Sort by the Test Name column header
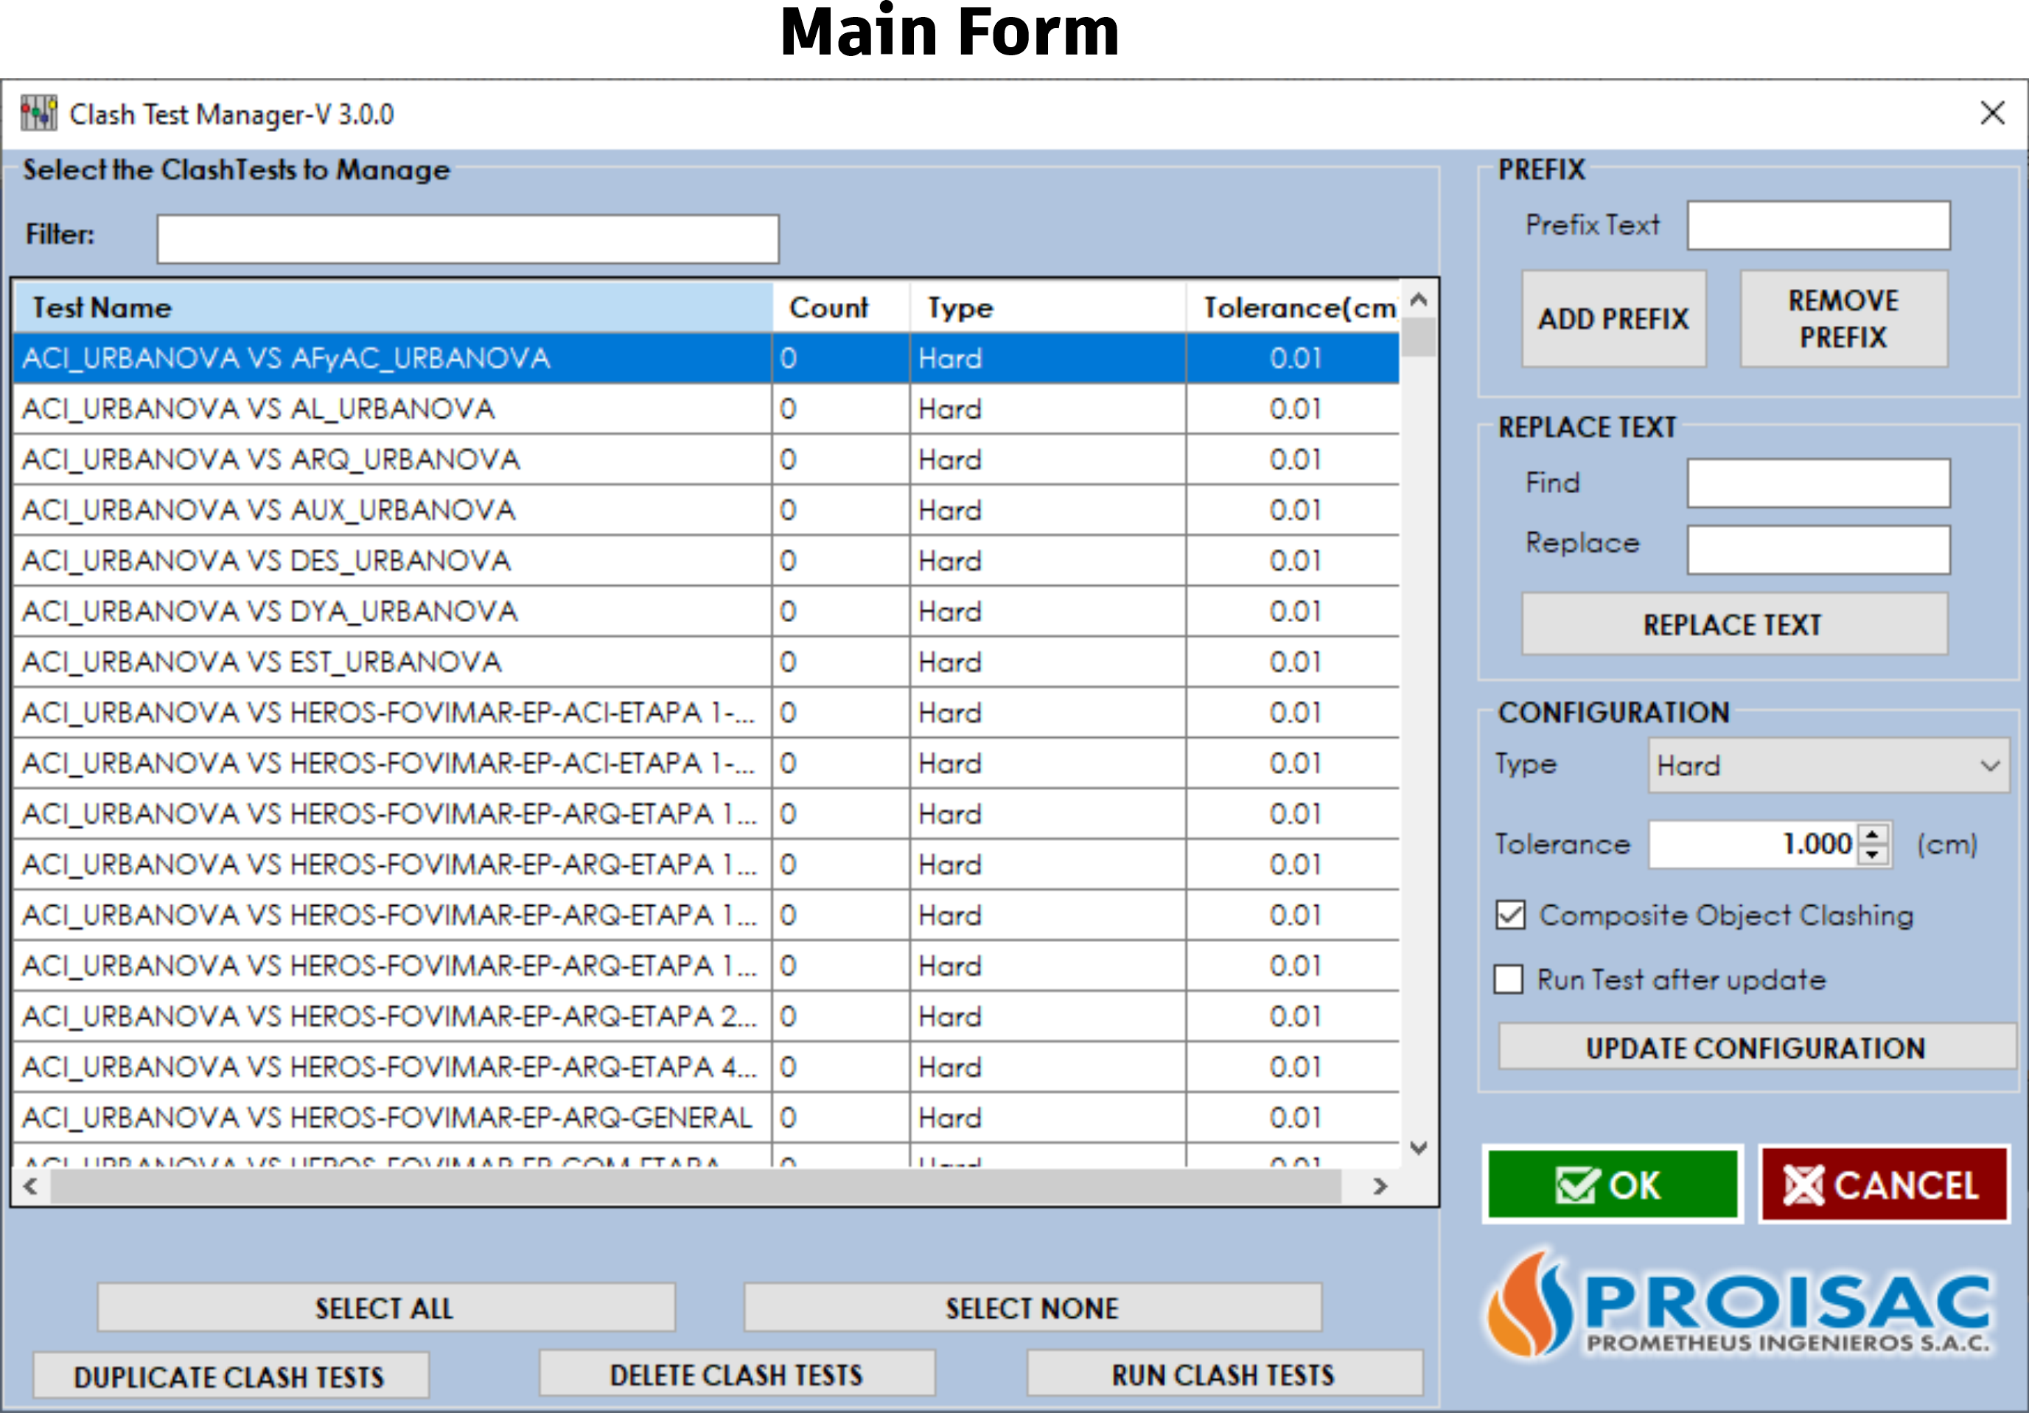Image resolution: width=2029 pixels, height=1413 pixels. 392,307
